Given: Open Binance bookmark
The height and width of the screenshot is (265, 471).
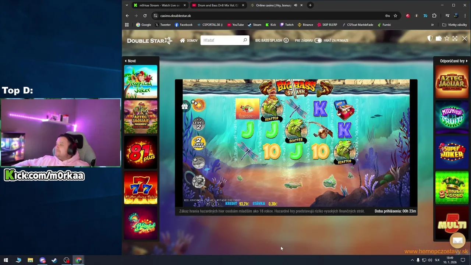Looking at the screenshot, I should [305, 25].
